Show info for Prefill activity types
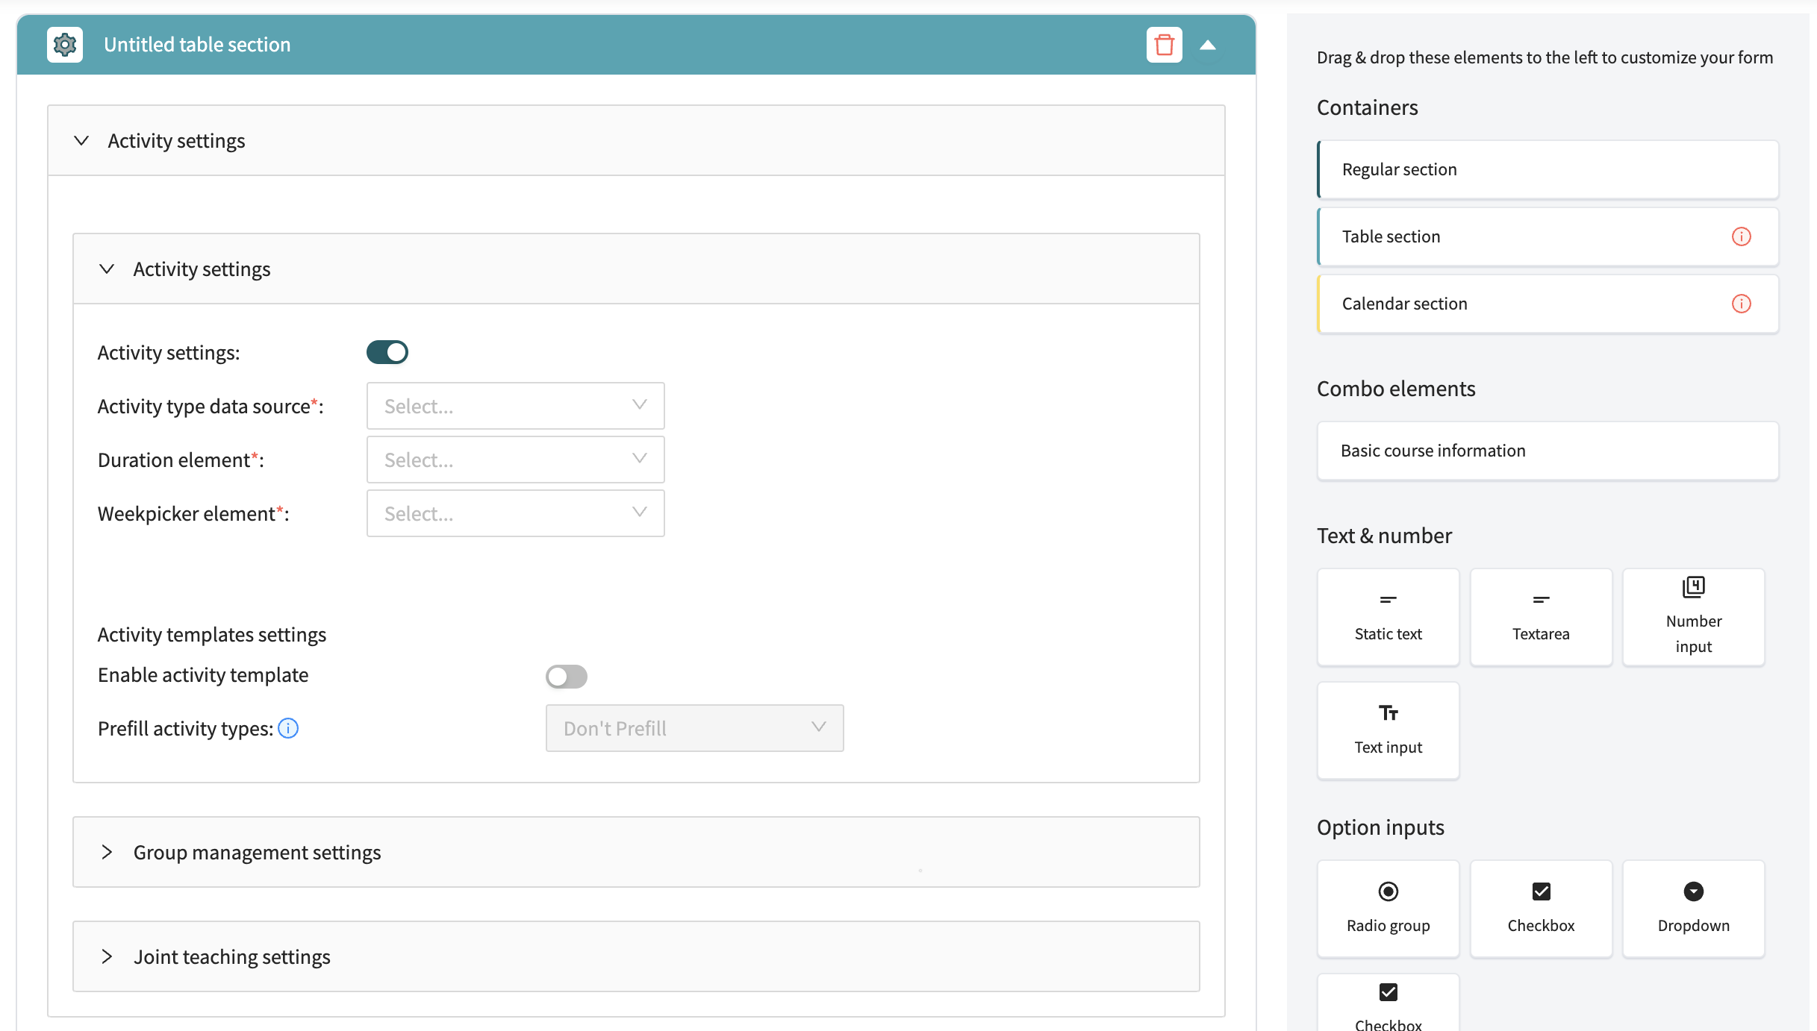Viewport: 1817px width, 1031px height. tap(288, 728)
